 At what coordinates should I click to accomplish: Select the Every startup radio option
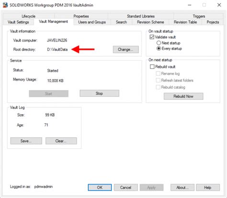[x=159, y=48]
